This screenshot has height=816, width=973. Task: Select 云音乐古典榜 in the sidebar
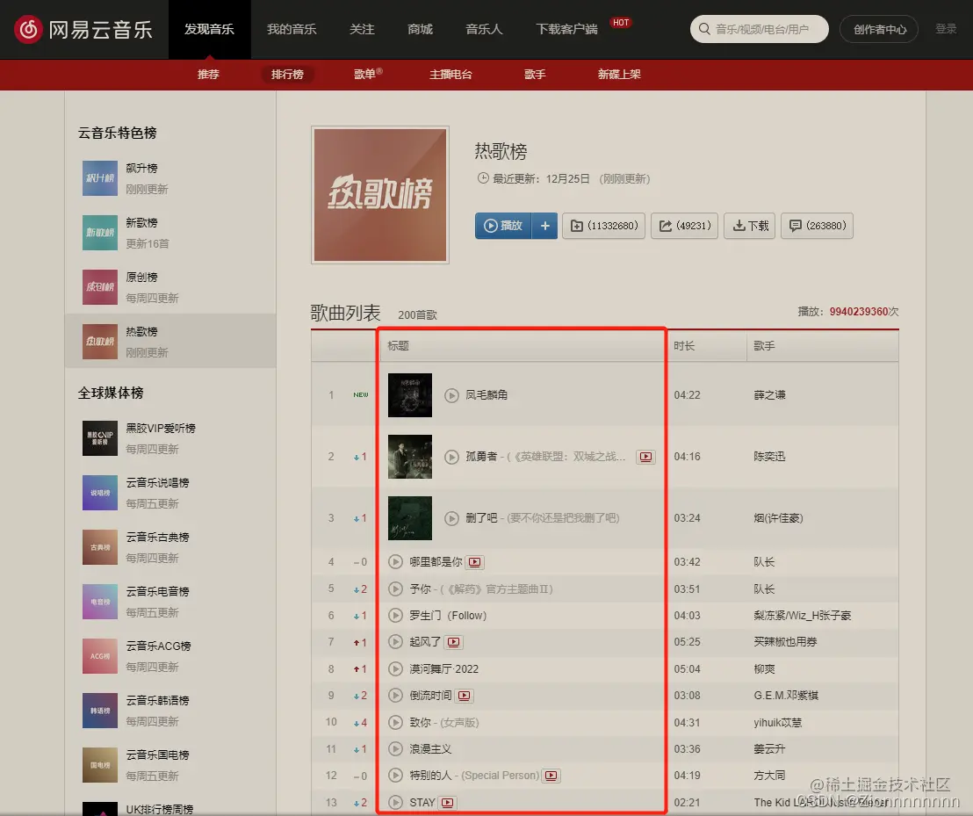170,547
